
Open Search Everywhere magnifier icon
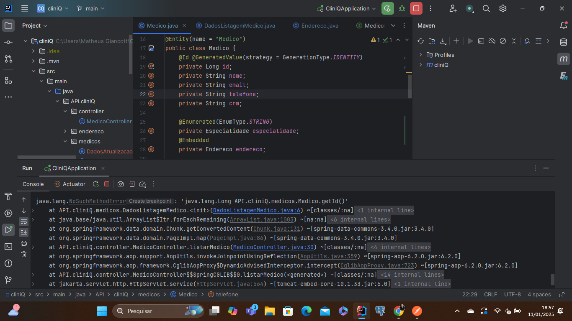486,8
